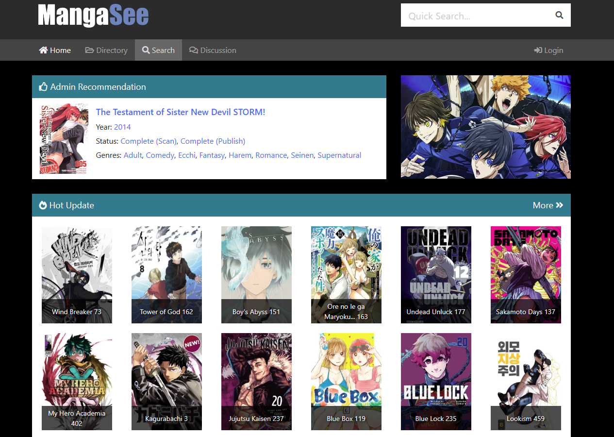Open the Discussion nav item
The width and height of the screenshot is (614, 437).
point(213,50)
